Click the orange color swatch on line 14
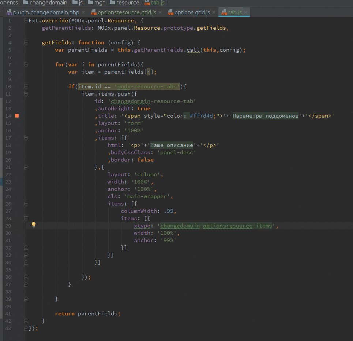The width and height of the screenshot is (353, 341). 17,116
